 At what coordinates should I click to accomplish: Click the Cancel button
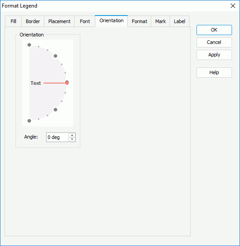214,42
